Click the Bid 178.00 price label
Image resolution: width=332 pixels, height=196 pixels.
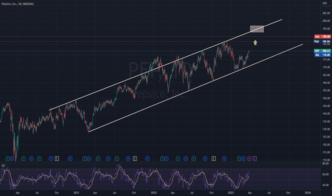click(323, 55)
